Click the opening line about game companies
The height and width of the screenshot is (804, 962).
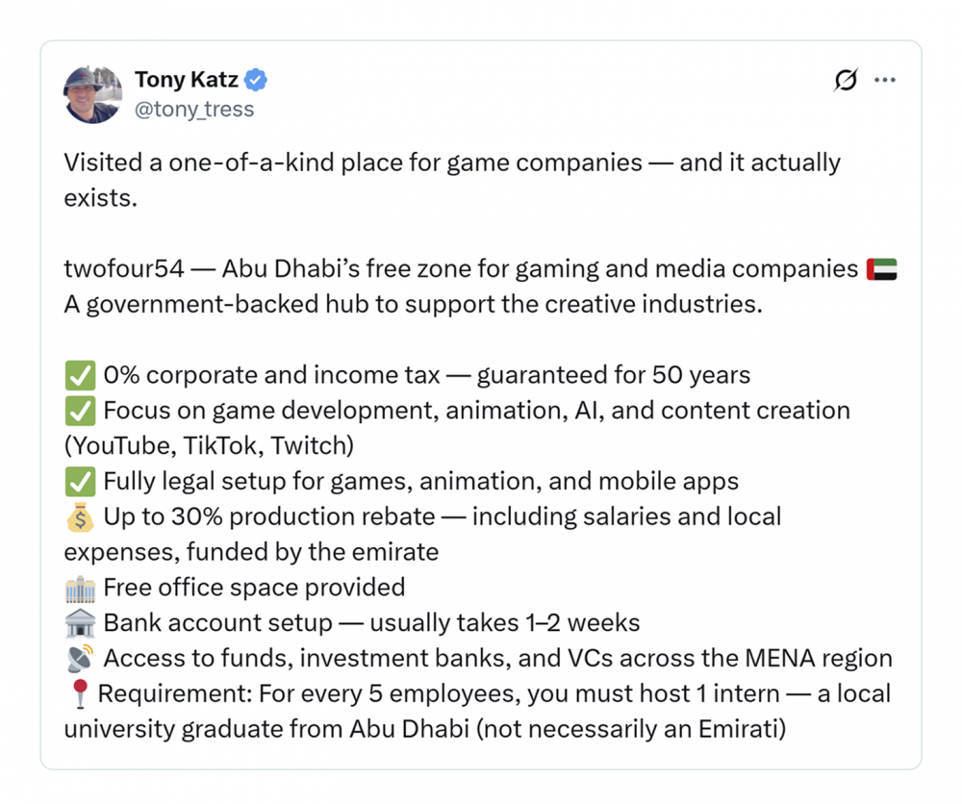(x=452, y=180)
